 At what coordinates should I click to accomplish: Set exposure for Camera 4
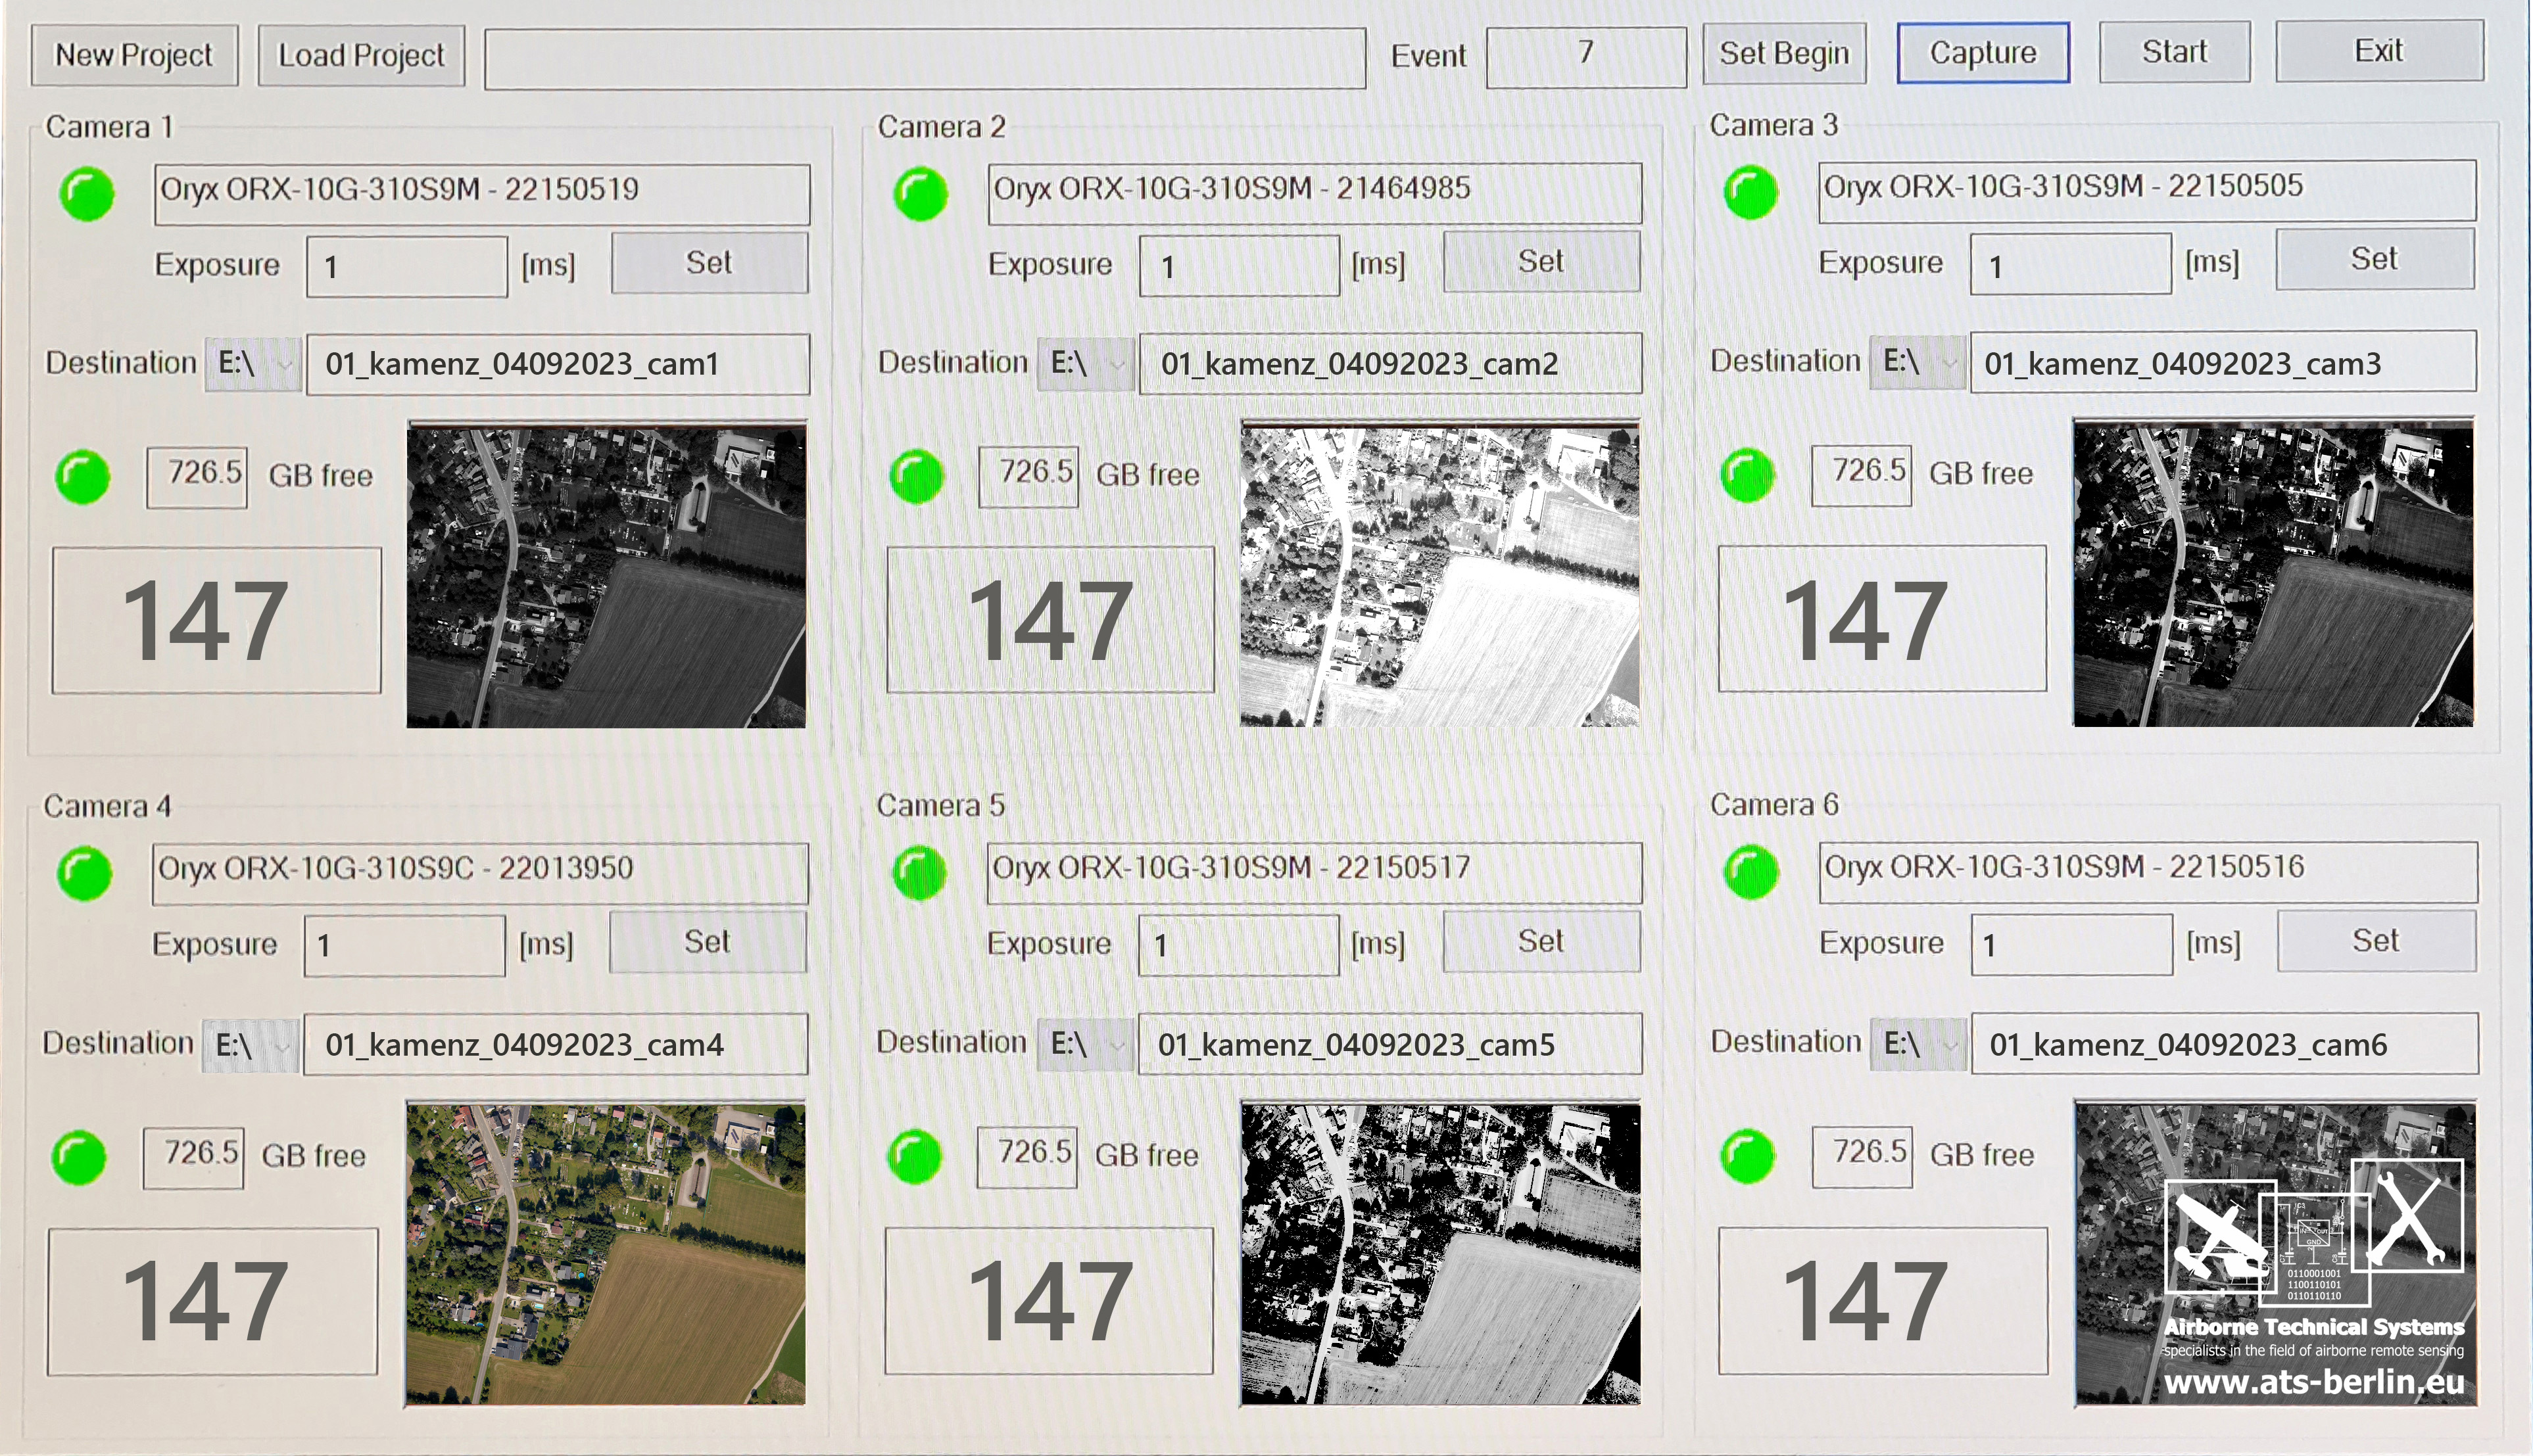[708, 942]
